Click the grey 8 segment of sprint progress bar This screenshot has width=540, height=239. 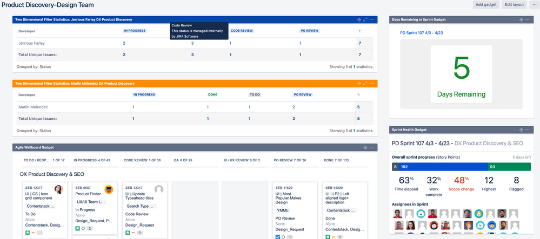click(395, 167)
